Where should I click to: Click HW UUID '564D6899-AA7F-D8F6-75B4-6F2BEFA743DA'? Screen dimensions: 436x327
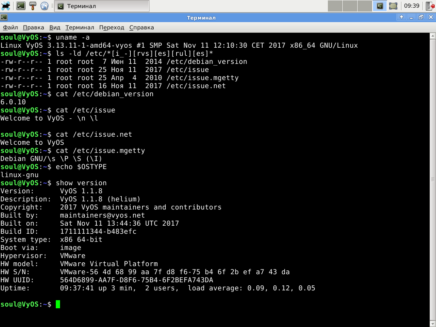click(137, 280)
